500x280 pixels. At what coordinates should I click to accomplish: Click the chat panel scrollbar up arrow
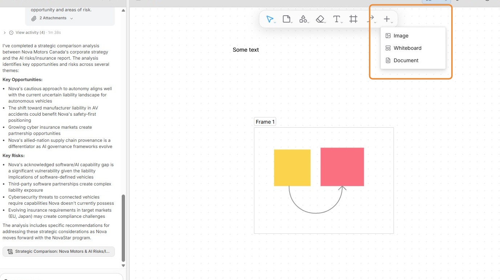pyautogui.click(x=123, y=10)
